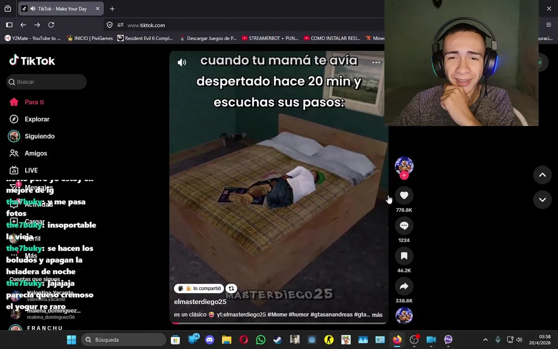Image resolution: width=558 pixels, height=349 pixels.
Task: Open site permissions icon beside the URL
Action: (121, 25)
